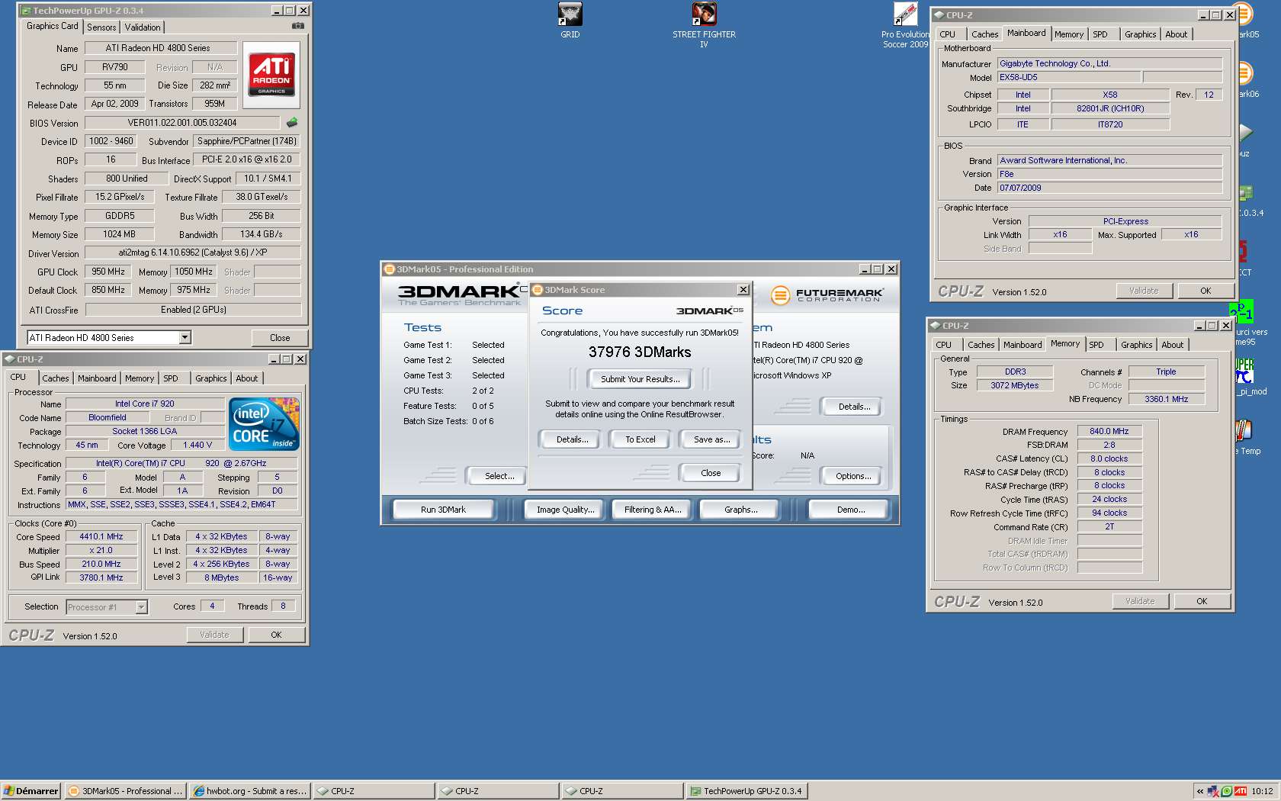The image size is (1281, 801).
Task: Expand hidden tray icons with the chevron
Action: pyautogui.click(x=1200, y=791)
